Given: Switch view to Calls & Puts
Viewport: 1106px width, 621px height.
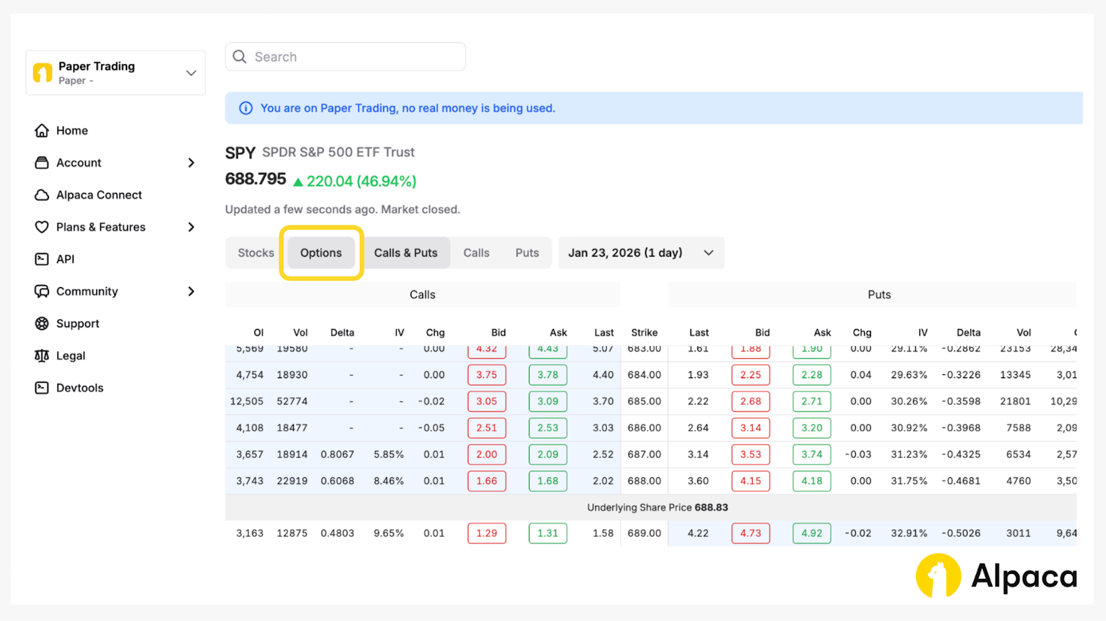Looking at the screenshot, I should 406,253.
